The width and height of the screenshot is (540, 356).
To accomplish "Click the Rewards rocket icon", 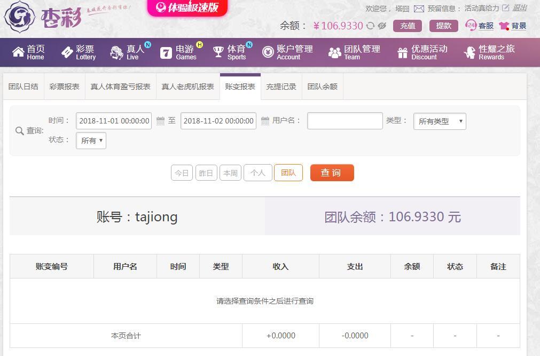I will pyautogui.click(x=469, y=53).
